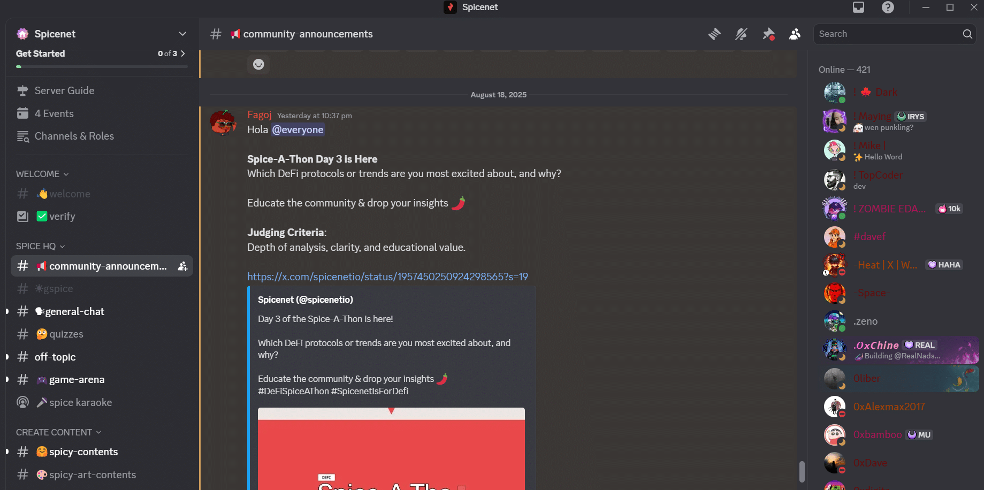This screenshot has width=984, height=490.
Task: Toggle notification settings bell icon
Action: pyautogui.click(x=741, y=34)
